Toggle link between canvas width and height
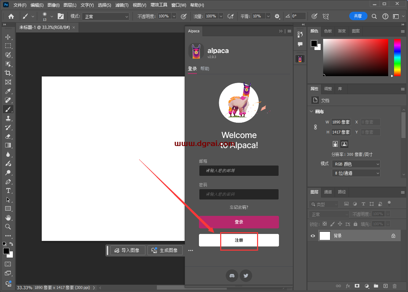Image resolution: width=408 pixels, height=292 pixels. tap(315, 127)
